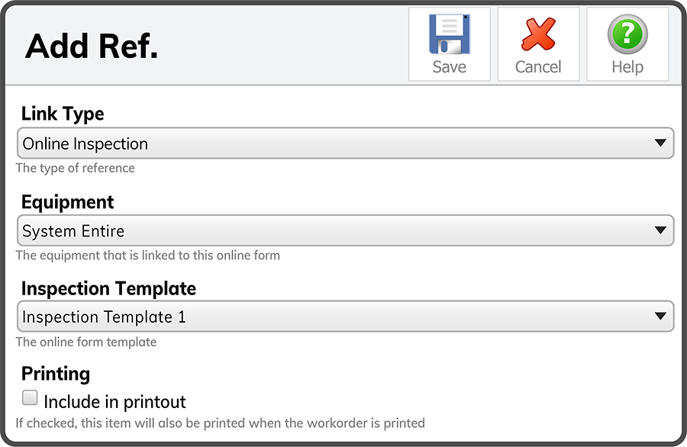Click the red X Cancel icon
Image resolution: width=687 pixels, height=447 pixels.
point(538,34)
